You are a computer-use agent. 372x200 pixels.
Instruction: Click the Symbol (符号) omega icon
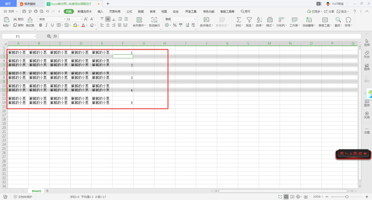pyautogui.click(x=348, y=20)
